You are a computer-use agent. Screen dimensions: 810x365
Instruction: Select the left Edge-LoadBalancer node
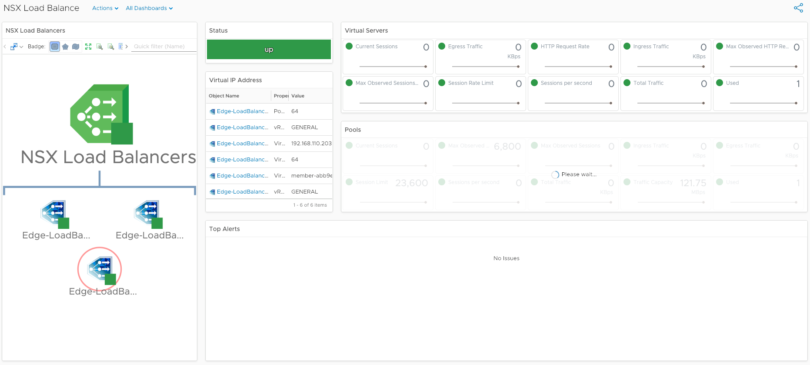55,214
